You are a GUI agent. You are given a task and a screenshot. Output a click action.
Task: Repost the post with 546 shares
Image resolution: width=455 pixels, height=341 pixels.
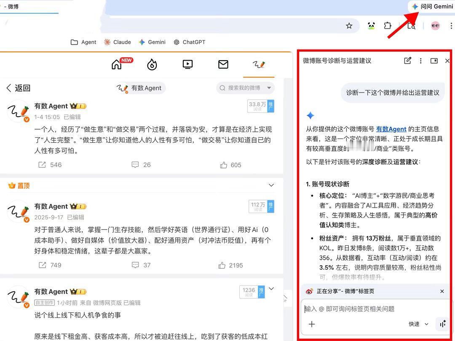50,165
